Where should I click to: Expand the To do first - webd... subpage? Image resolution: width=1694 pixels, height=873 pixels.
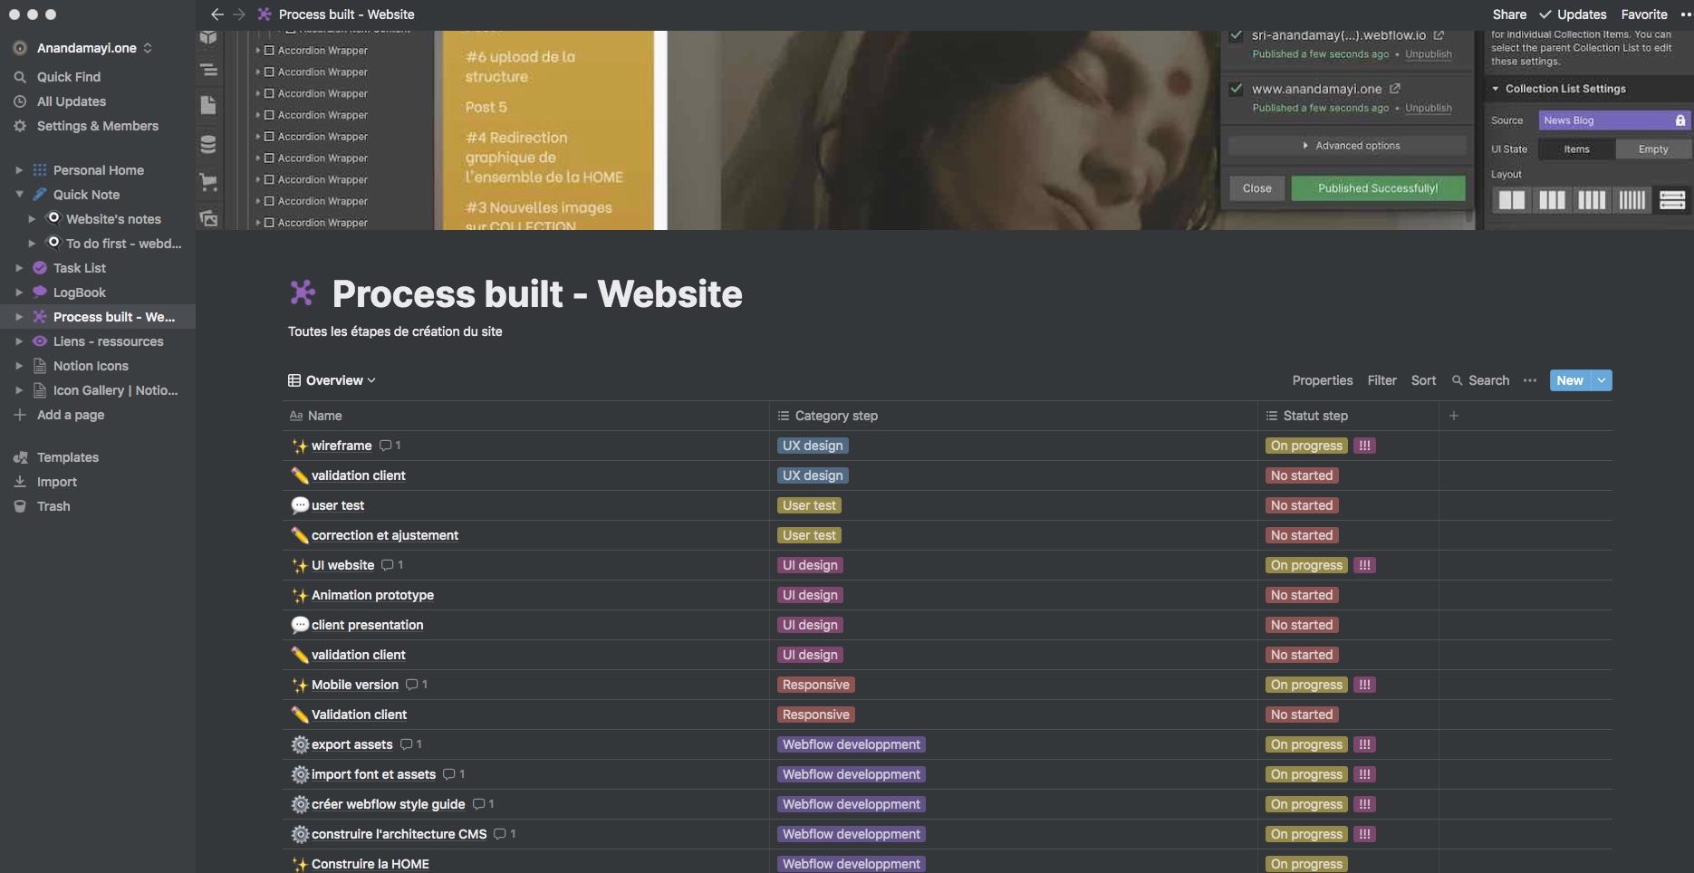pos(32,244)
